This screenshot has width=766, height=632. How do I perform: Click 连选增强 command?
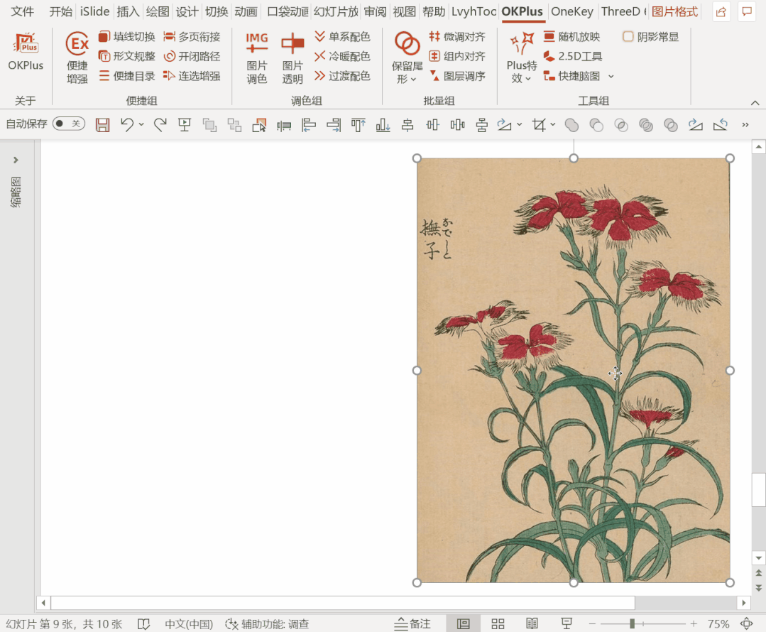tap(192, 76)
